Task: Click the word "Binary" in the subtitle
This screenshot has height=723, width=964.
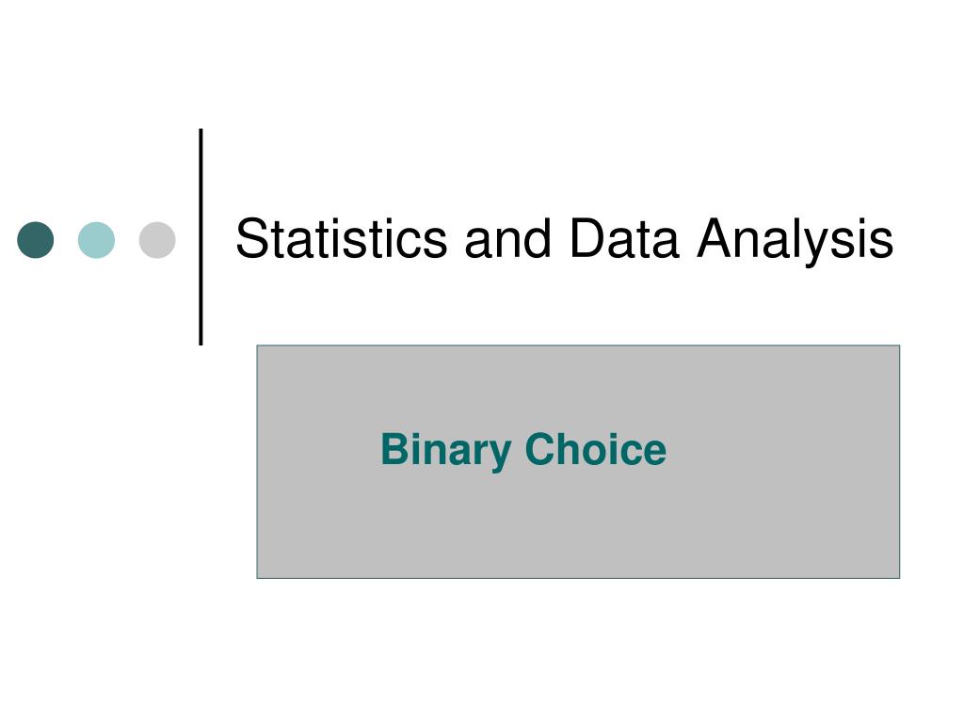Action: 446,452
